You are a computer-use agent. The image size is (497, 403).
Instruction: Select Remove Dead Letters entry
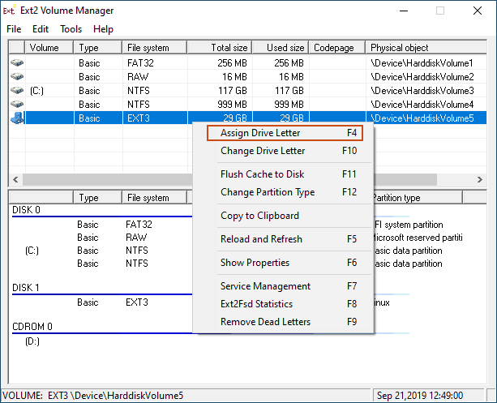(x=285, y=322)
